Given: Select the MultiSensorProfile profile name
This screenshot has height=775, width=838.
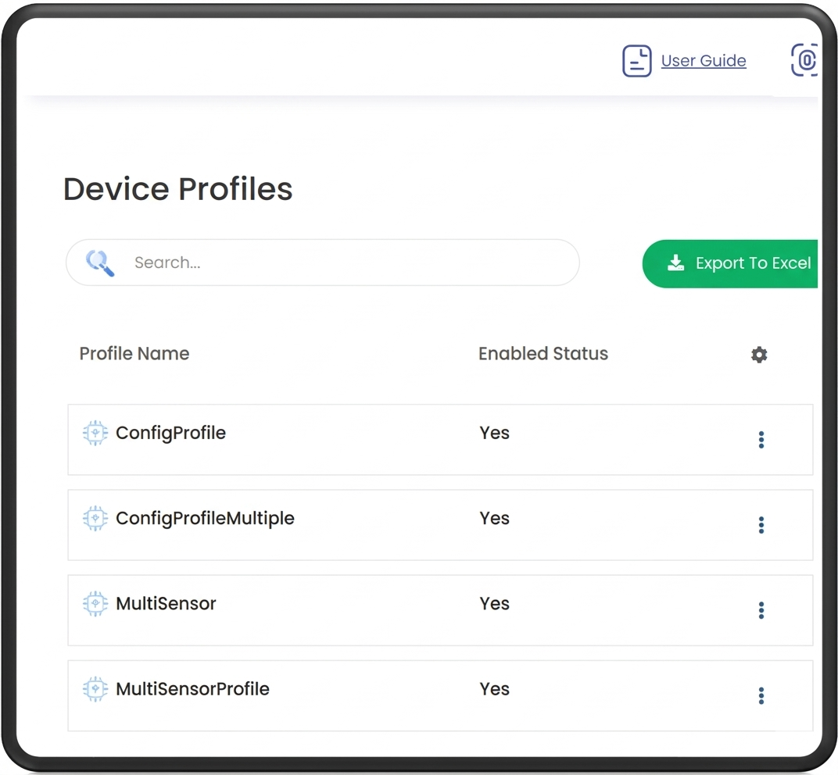Looking at the screenshot, I should tap(192, 689).
